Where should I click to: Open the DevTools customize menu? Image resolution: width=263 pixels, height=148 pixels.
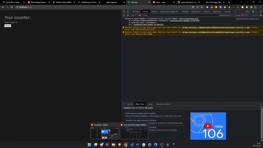[x=257, y=12]
